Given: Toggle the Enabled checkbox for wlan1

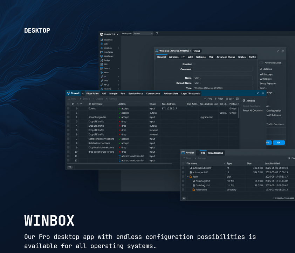Looking at the screenshot, I should coord(194,64).
